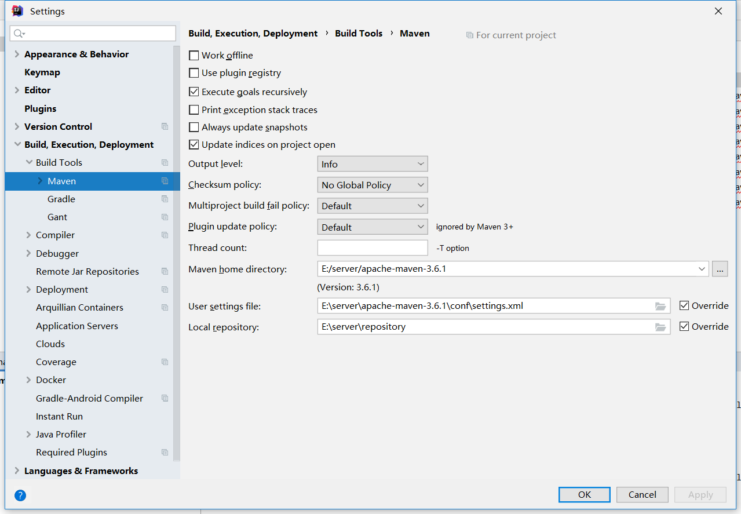Select Plugins in the settings tree

pos(40,108)
